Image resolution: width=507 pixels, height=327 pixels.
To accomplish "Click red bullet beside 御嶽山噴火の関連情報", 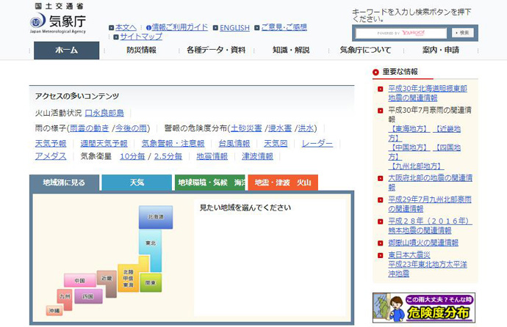I will [381, 243].
